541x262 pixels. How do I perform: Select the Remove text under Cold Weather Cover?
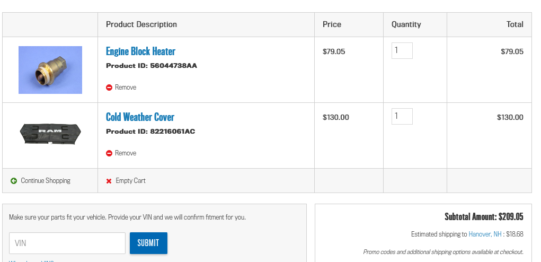[126, 153]
